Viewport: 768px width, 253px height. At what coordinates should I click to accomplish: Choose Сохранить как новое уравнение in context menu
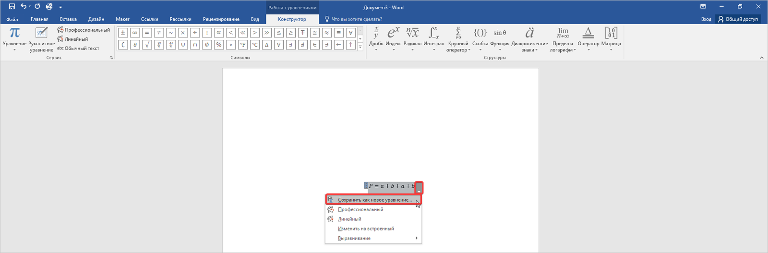374,200
